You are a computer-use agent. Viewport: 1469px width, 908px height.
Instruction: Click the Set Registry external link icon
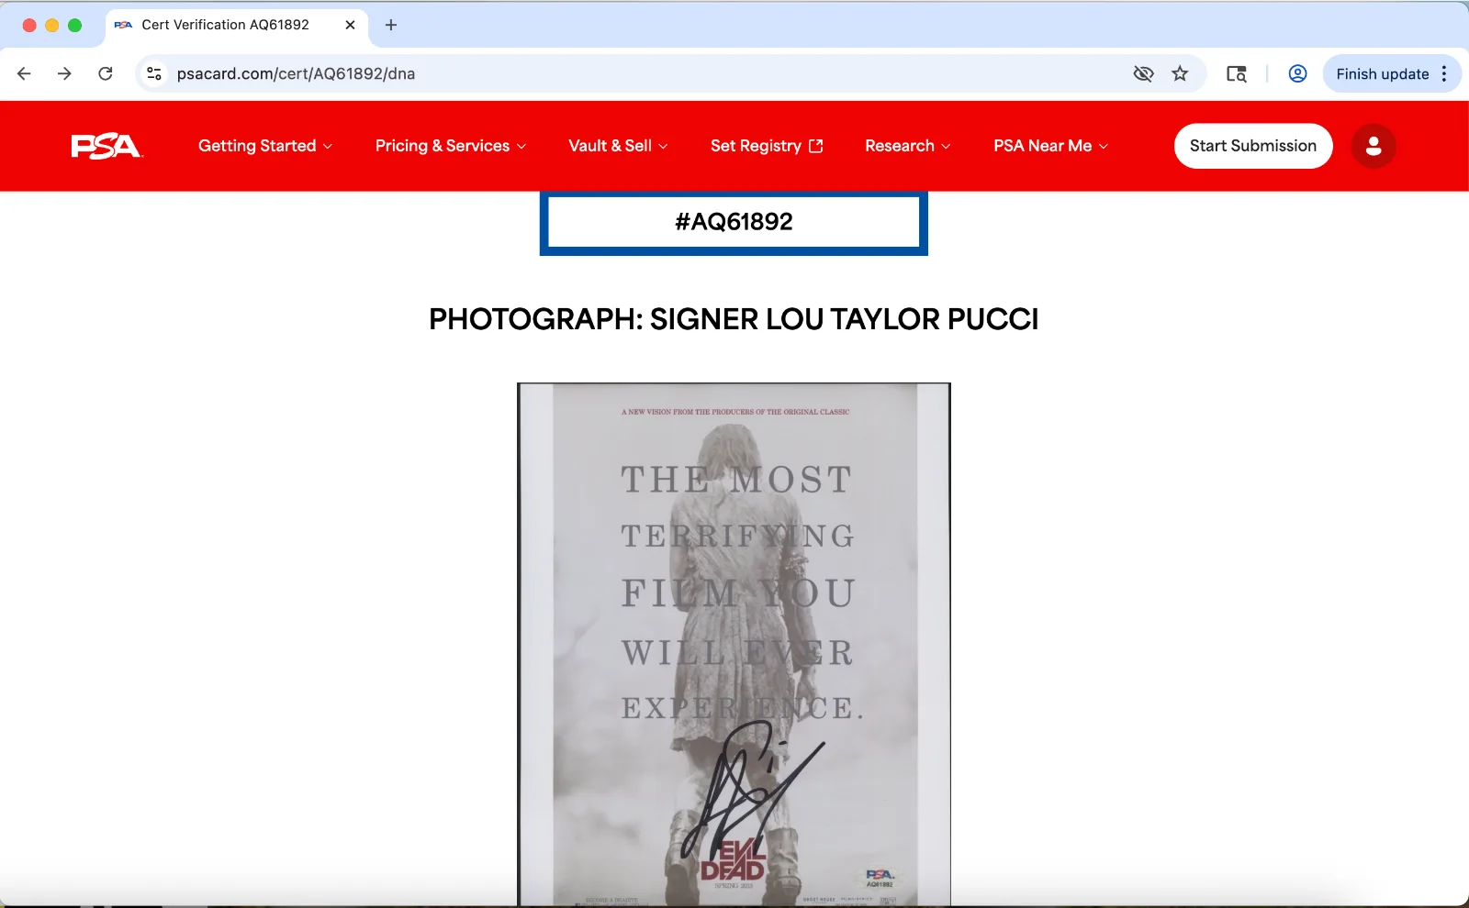click(815, 146)
